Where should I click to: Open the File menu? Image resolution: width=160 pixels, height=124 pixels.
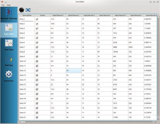pyautogui.click(x=3, y=5)
